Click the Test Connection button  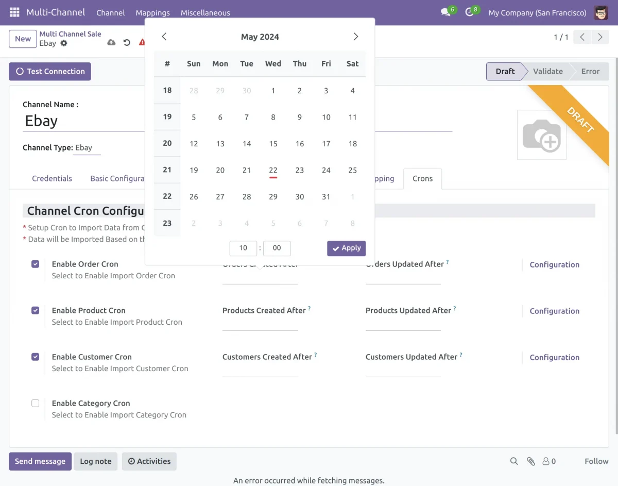[x=50, y=72]
